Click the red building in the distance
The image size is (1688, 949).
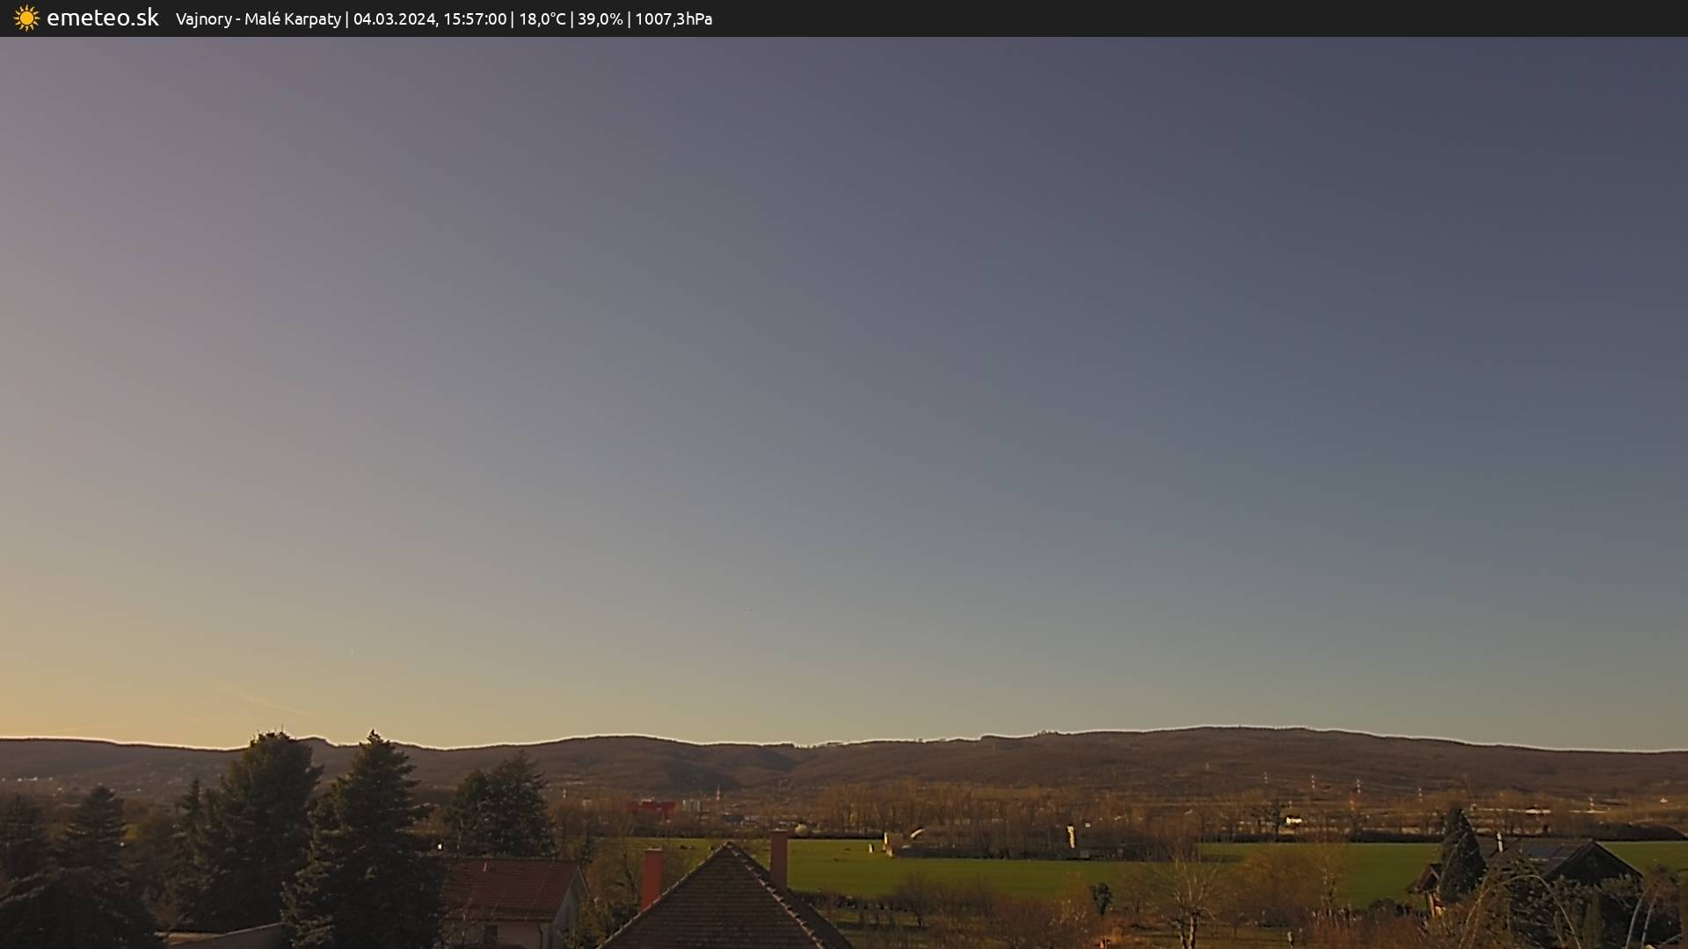tap(651, 807)
